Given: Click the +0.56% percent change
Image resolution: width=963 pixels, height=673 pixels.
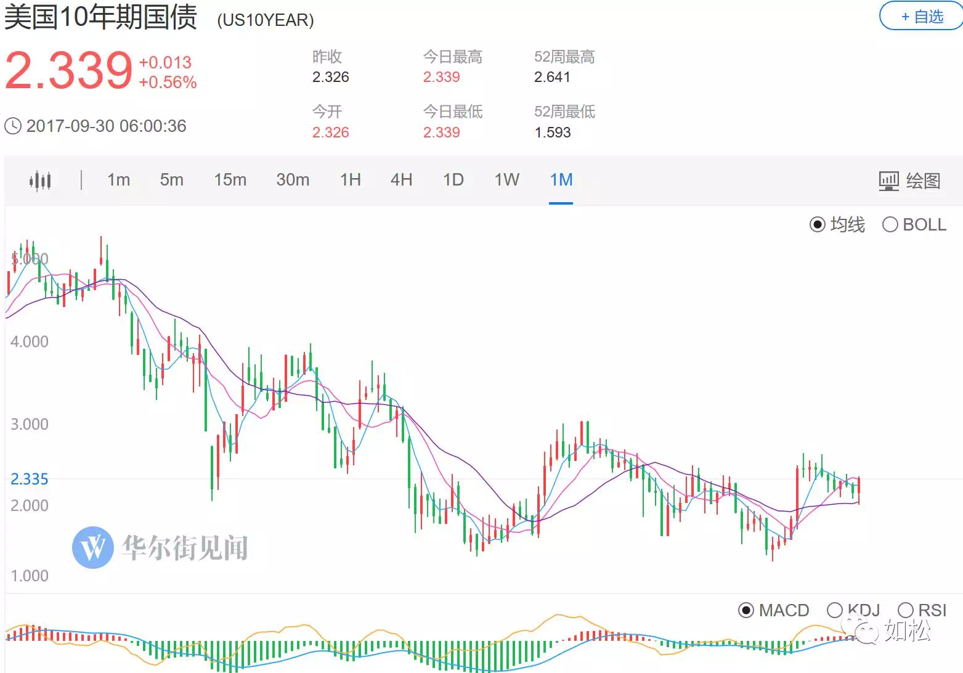Looking at the screenshot, I should coord(168,83).
